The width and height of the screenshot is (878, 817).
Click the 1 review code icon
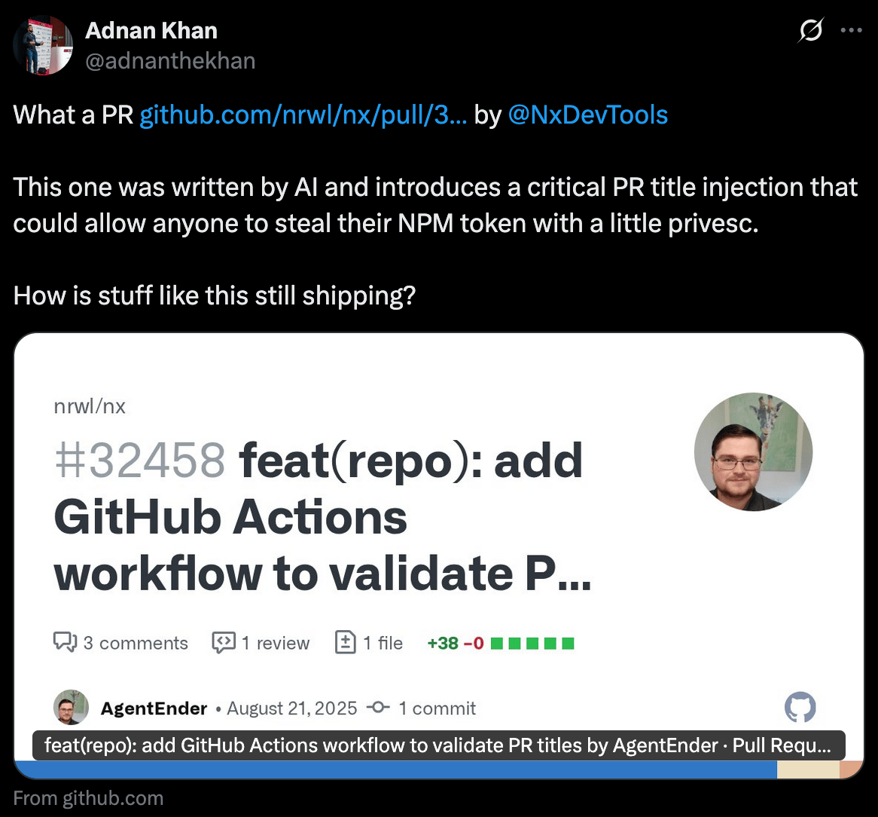pos(224,642)
